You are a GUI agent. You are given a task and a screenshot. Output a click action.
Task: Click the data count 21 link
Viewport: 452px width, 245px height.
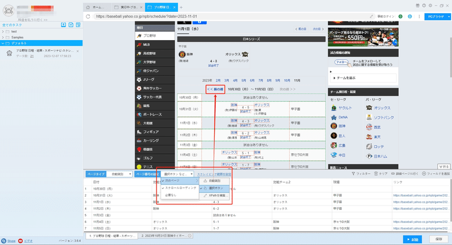[x=32, y=56]
